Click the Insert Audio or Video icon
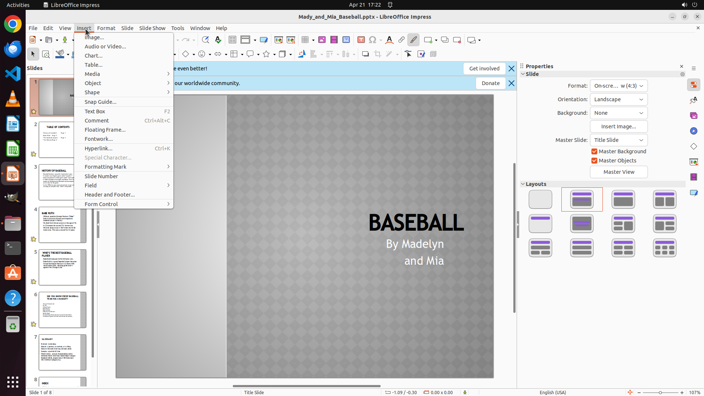Image resolution: width=704 pixels, height=396 pixels. pos(334,40)
